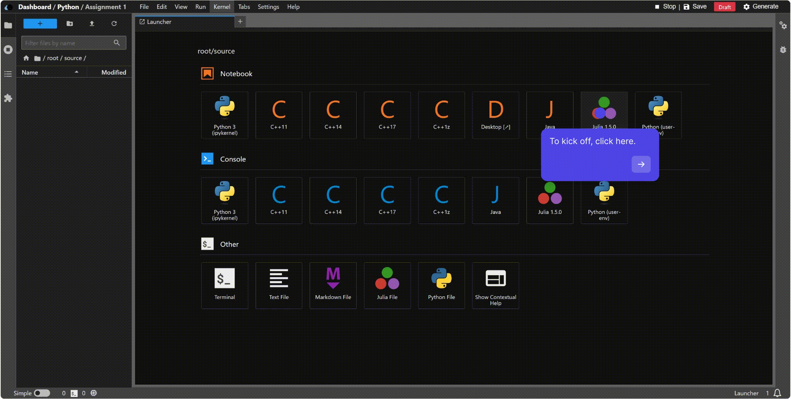Click the notification bell icon
Screen dimensions: 791x399
tap(777, 393)
